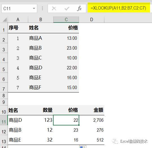Select amount cell 2,706
The height and width of the screenshot is (148, 152).
(92, 120)
